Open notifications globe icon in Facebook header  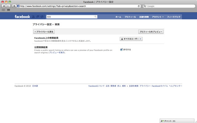point(42,17)
